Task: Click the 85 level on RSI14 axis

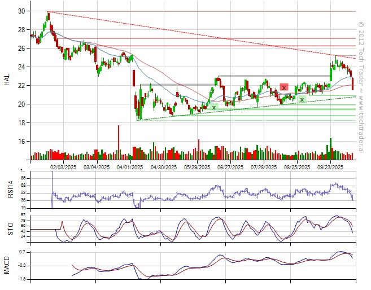Action: tap(23, 178)
